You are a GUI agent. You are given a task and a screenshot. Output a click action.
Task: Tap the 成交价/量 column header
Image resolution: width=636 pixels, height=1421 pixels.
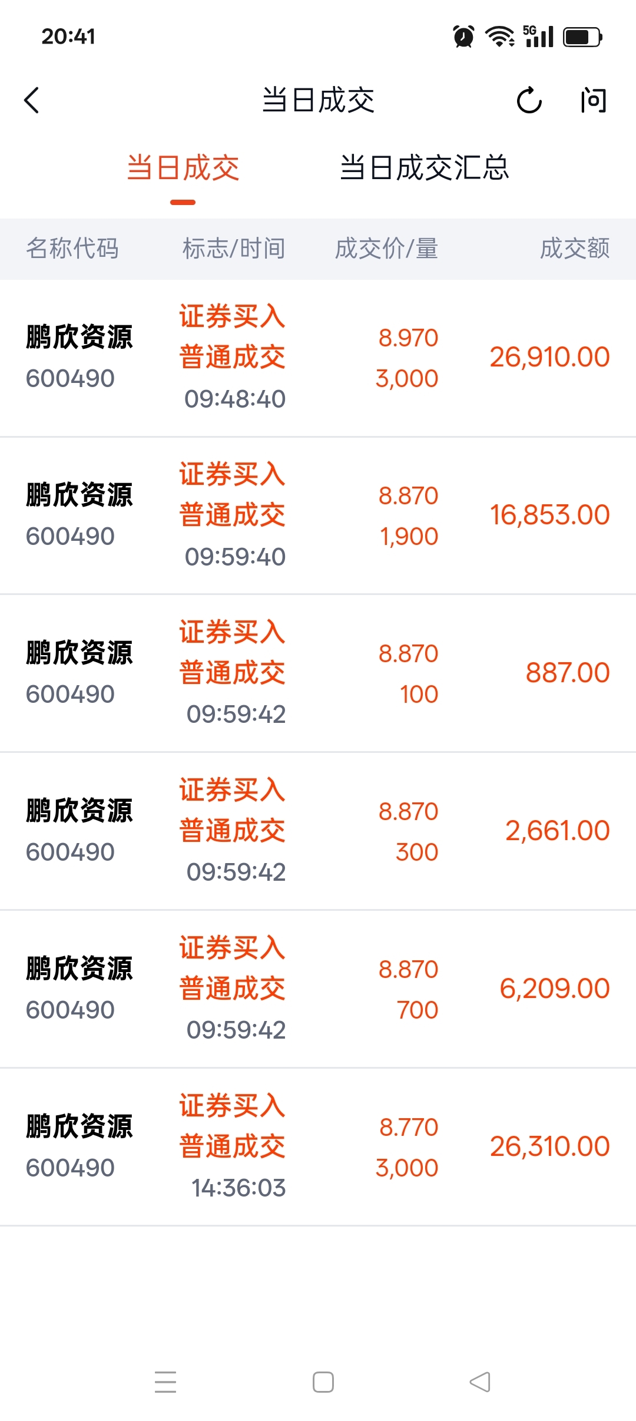click(x=386, y=249)
